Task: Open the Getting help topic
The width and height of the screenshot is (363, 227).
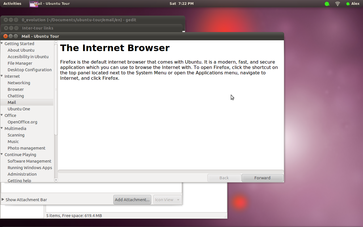Action: coord(19,180)
